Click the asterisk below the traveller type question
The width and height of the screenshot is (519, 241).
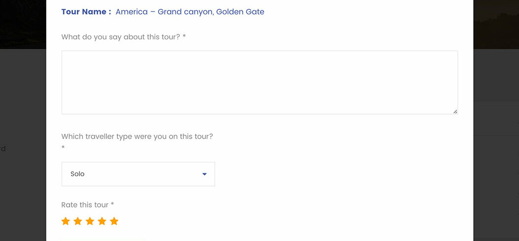pos(63,148)
